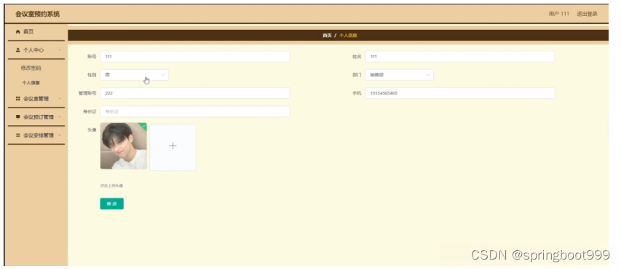Click 用户 111 in the header
Viewport: 621px width, 269px height.
tap(559, 14)
